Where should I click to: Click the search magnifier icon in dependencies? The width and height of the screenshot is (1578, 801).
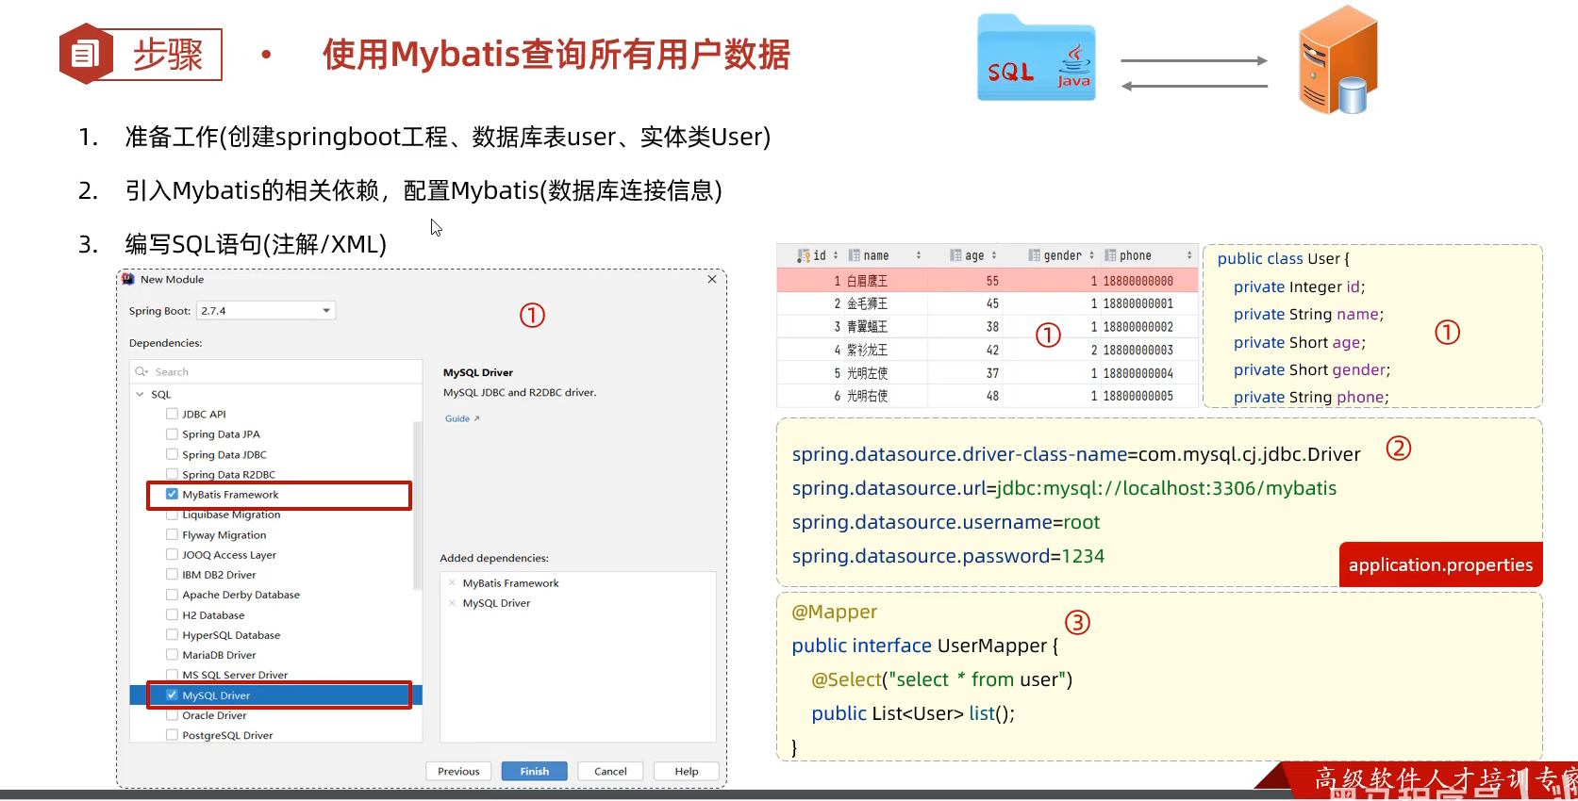point(141,372)
